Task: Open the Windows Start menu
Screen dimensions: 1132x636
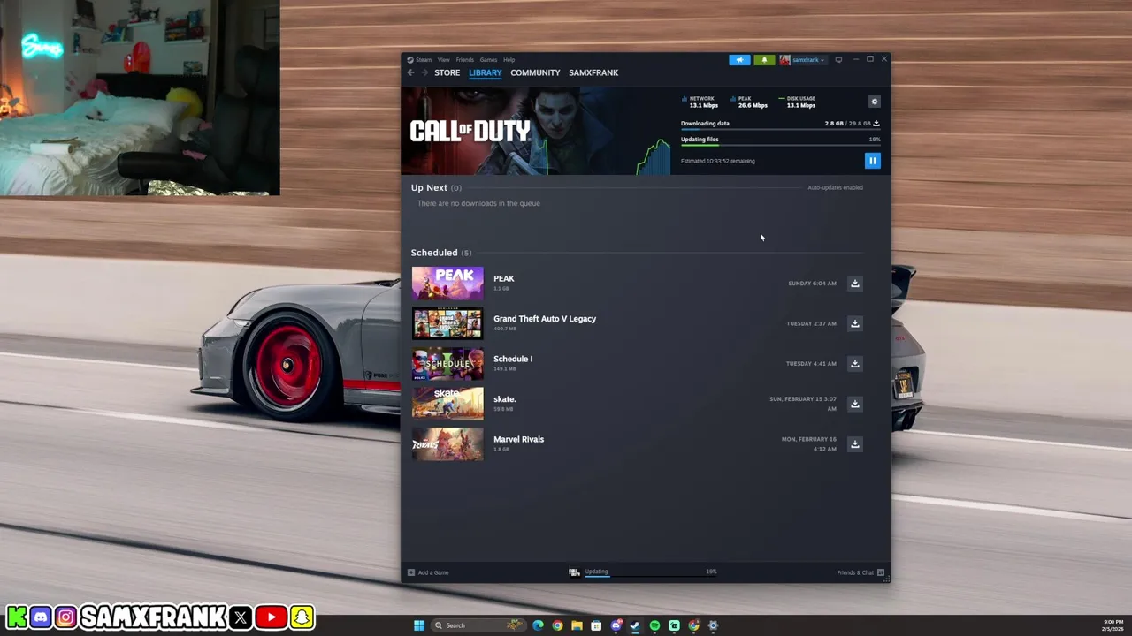Action: click(x=419, y=625)
